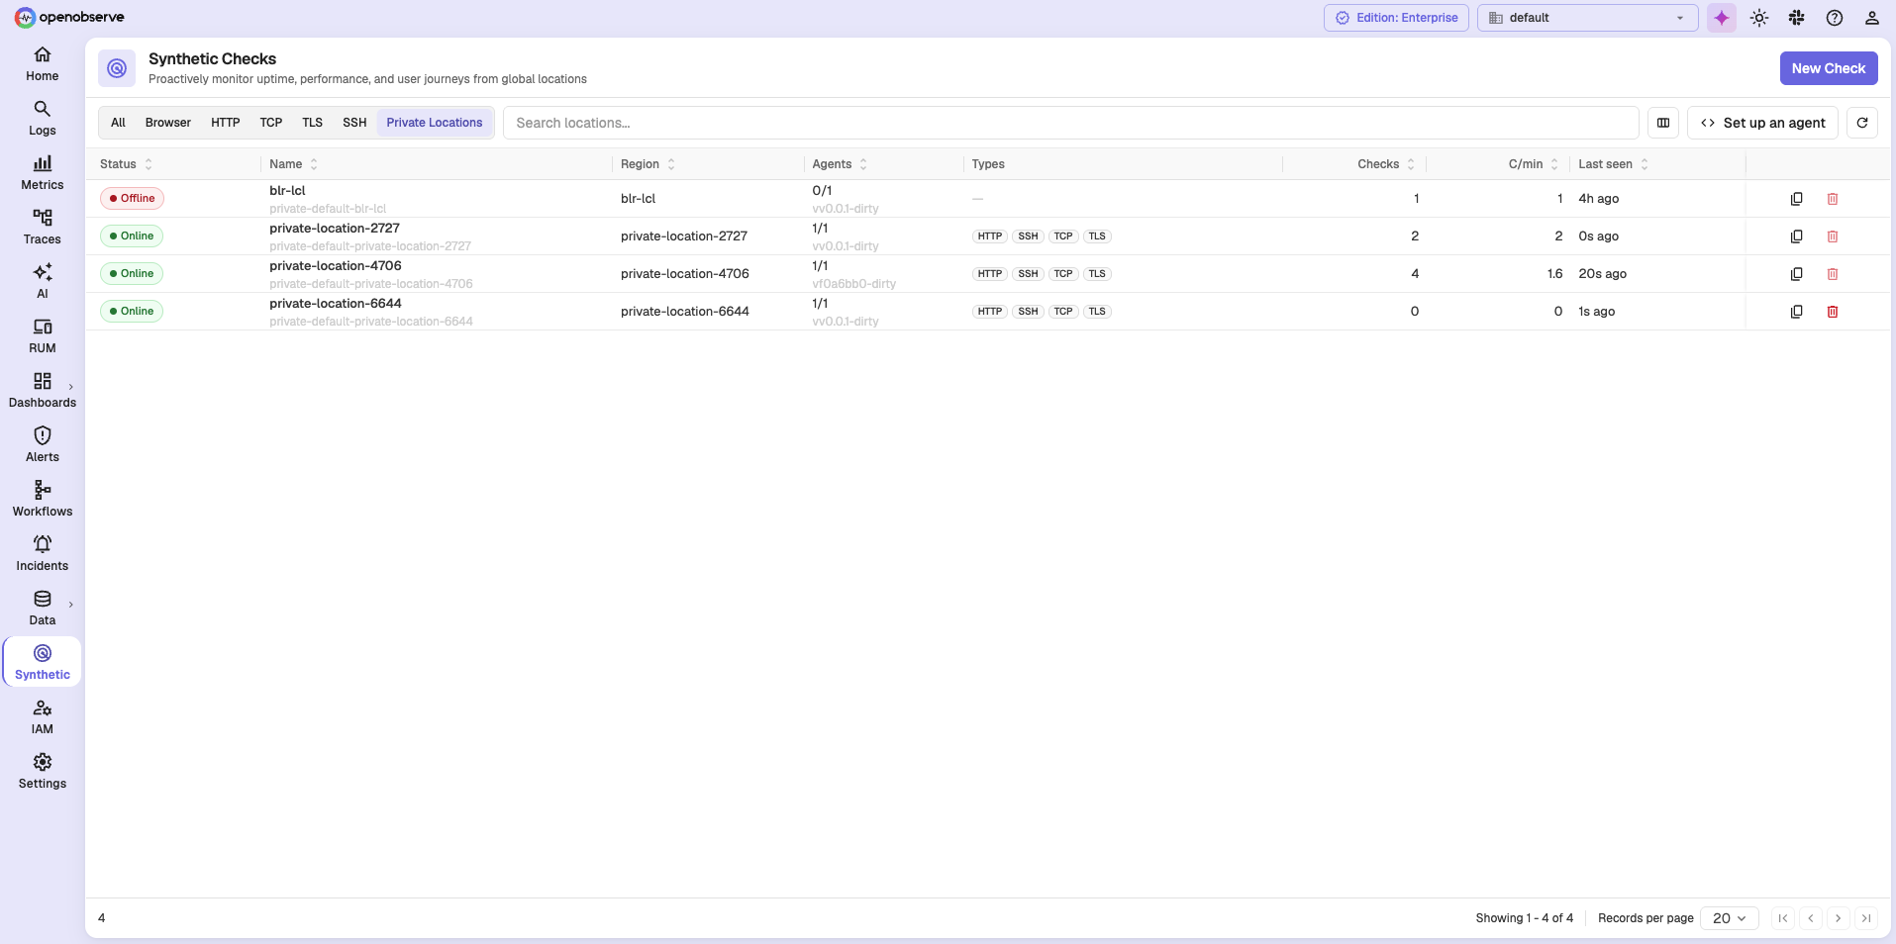Click the New Check button
The image size is (1896, 944).
[x=1829, y=68]
